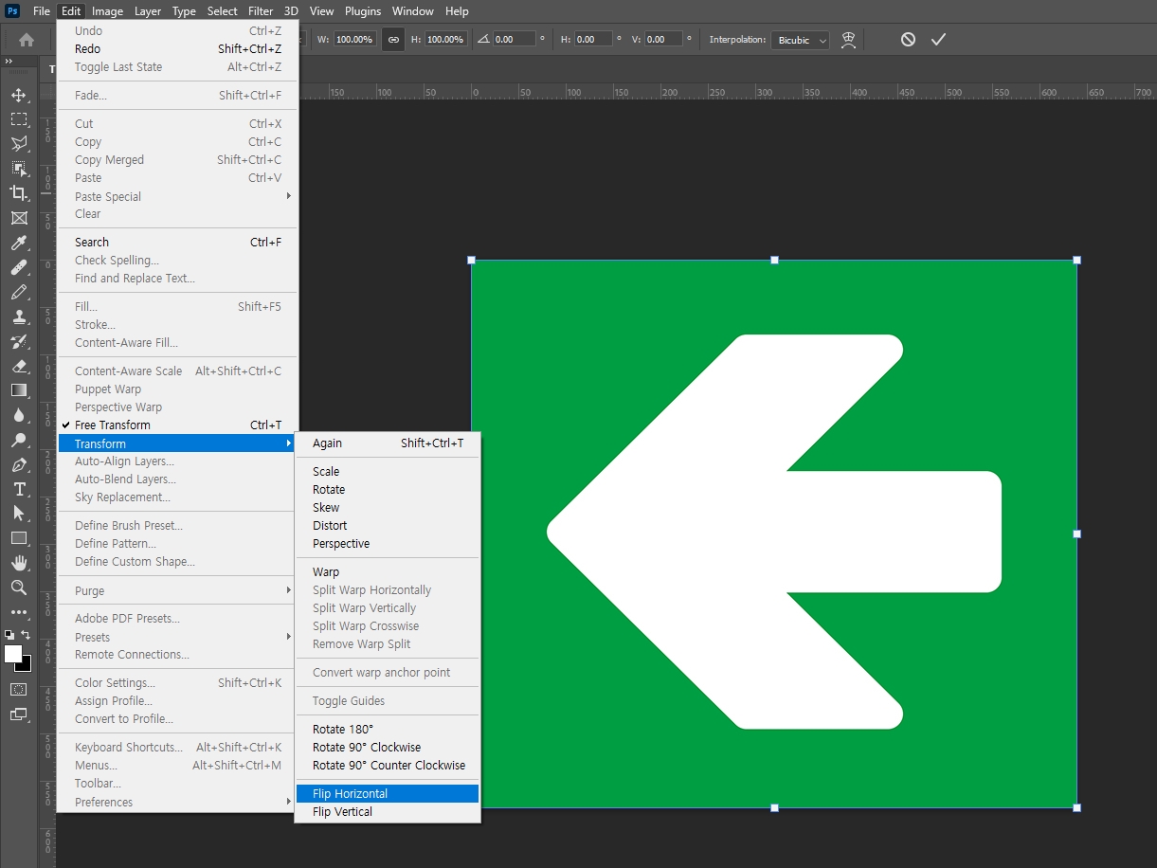Screen dimensions: 1157x868
Task: Select the Move tool
Action: [18, 95]
